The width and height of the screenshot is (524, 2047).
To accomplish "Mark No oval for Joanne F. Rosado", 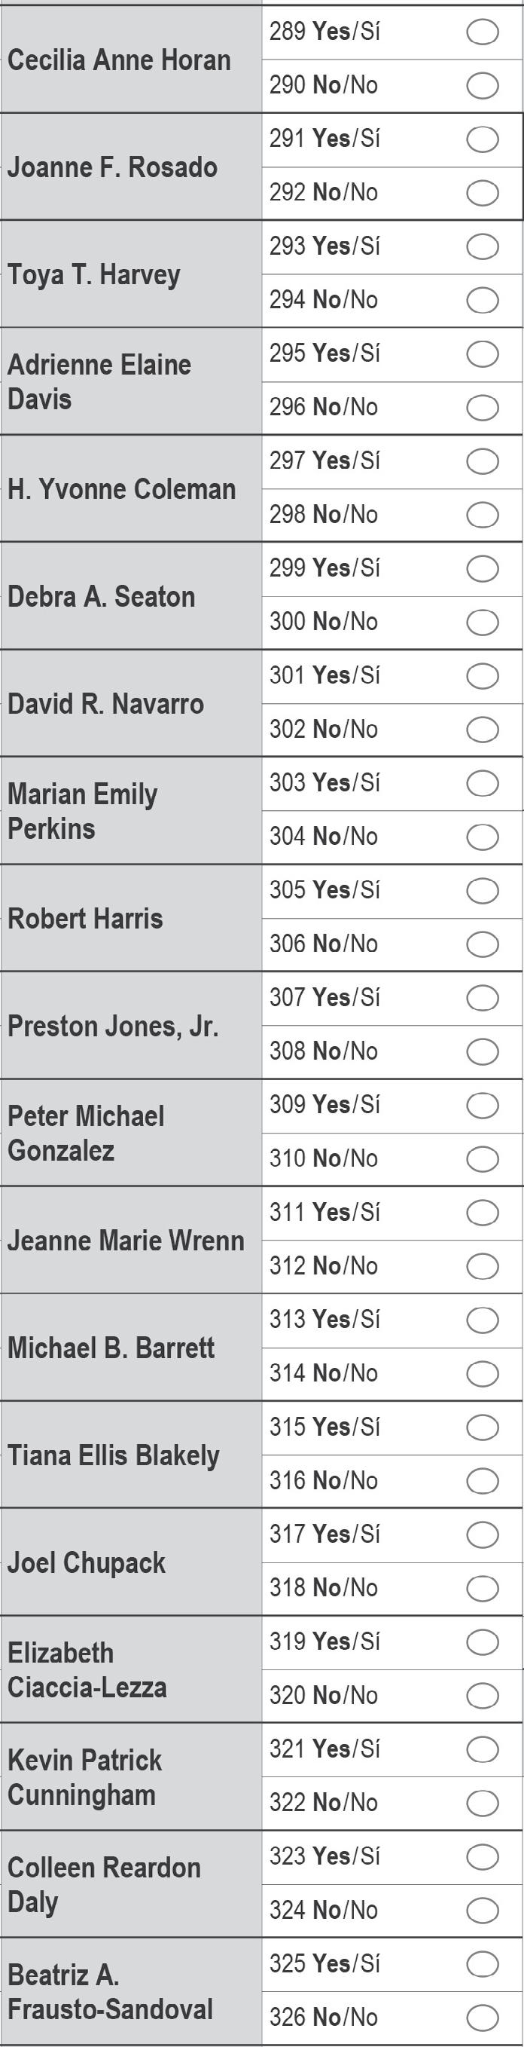I will pos(482,193).
